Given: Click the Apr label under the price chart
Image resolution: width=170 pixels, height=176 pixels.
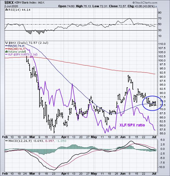Looking at the screenshot, I should tap(64, 137).
